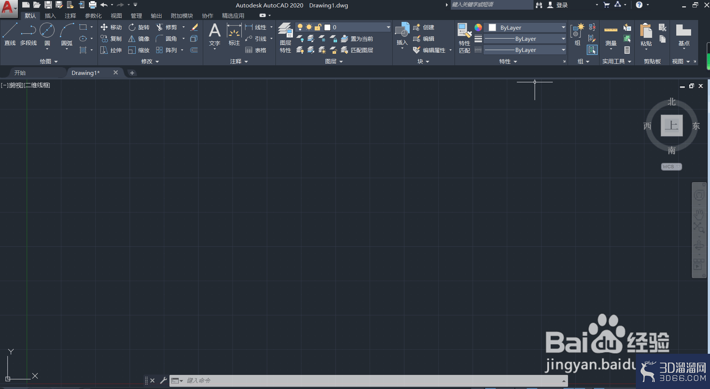Toggle layer 0 lock padlock icon
The width and height of the screenshot is (710, 389).
pyautogui.click(x=318, y=27)
